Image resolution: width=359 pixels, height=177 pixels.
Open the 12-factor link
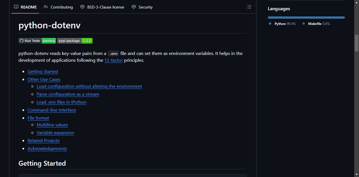(114, 60)
